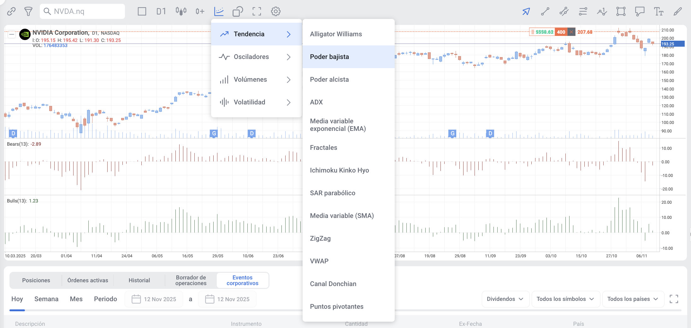Open the Todos los países dropdown
Viewport: 691px width, 328px height.
point(633,299)
